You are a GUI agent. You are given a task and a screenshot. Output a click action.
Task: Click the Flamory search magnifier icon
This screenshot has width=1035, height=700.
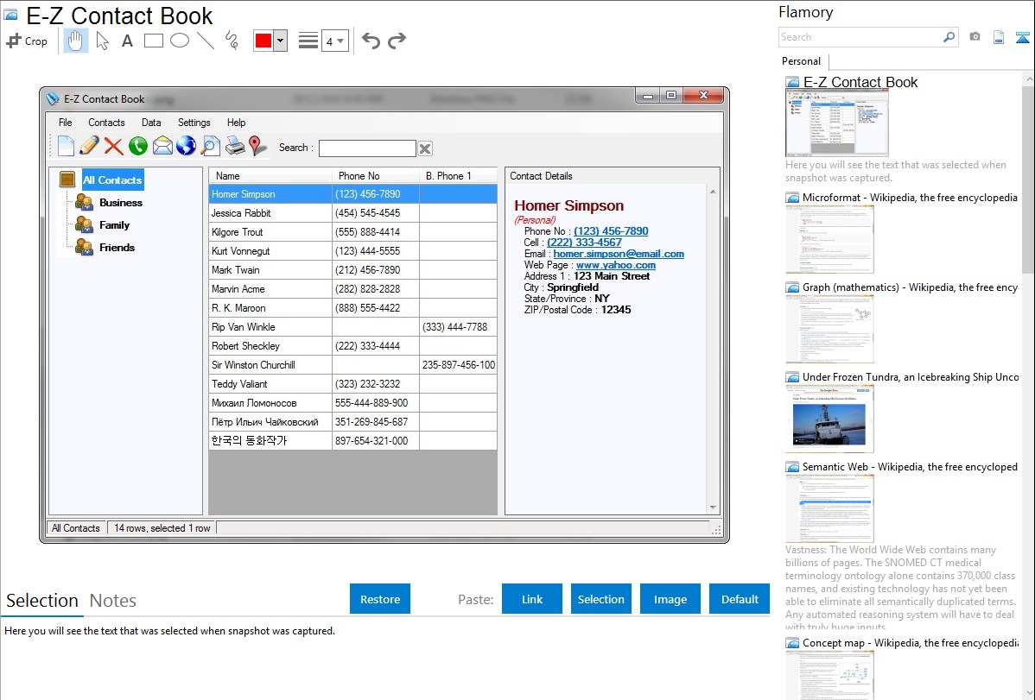point(949,37)
